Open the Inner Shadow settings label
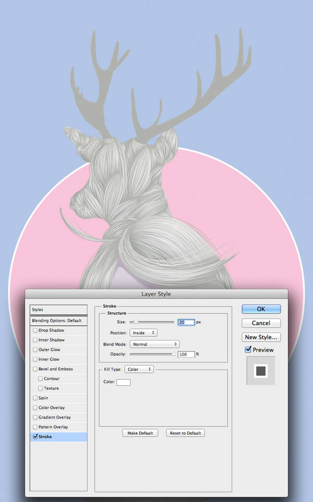This screenshot has height=502, width=313. (x=52, y=340)
